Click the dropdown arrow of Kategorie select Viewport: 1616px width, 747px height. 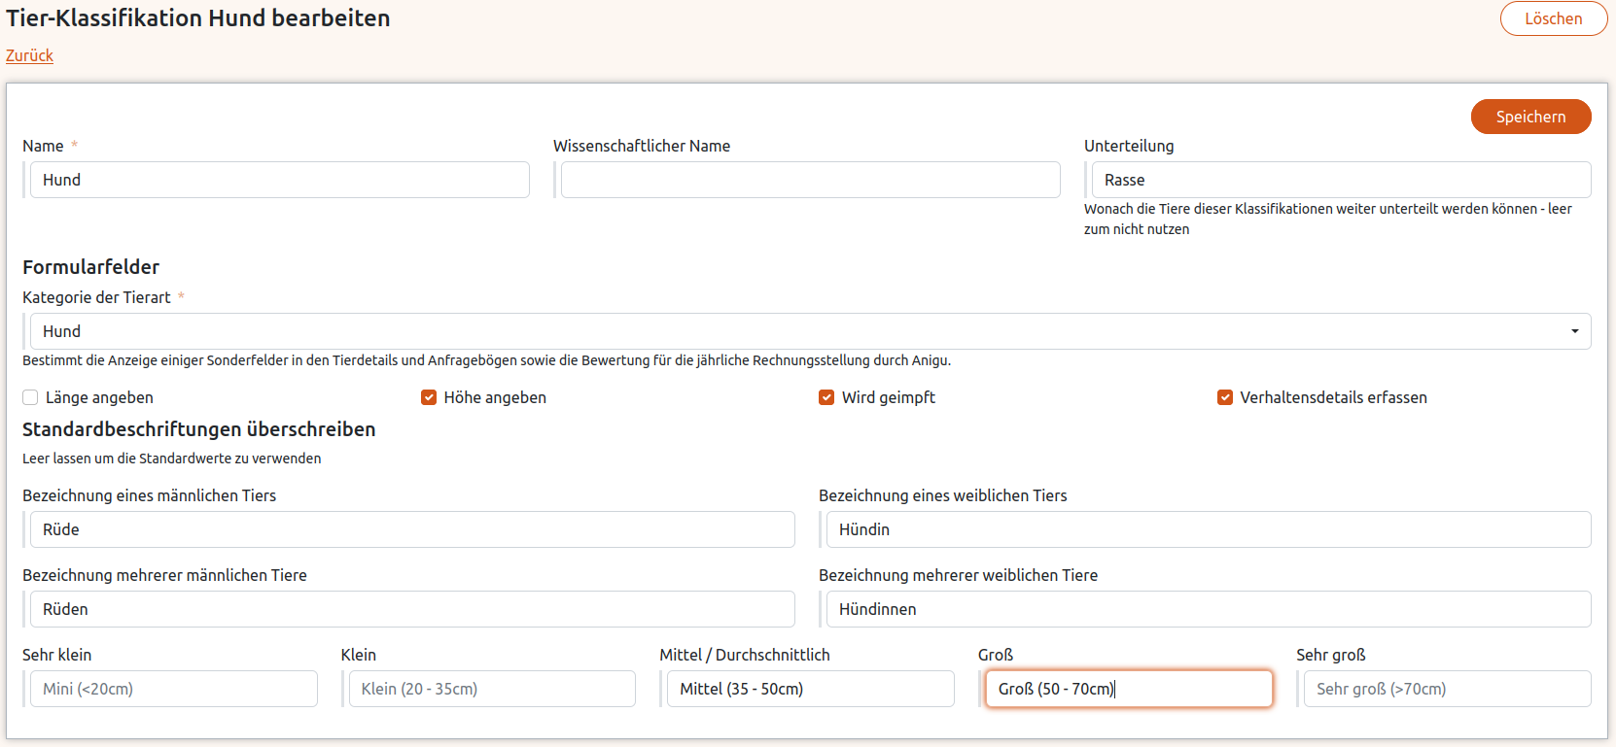tap(1574, 331)
